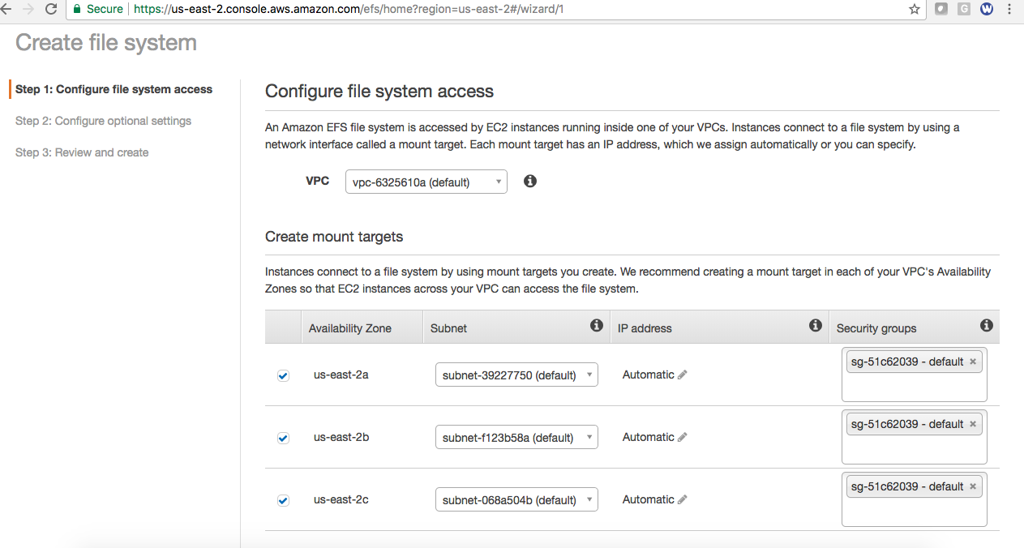Image resolution: width=1024 pixels, height=548 pixels.
Task: Bookmark this page with the star icon
Action: coord(915,9)
